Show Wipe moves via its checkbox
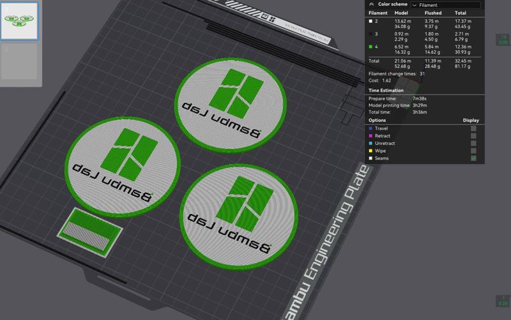The image size is (511, 320). (x=473, y=151)
